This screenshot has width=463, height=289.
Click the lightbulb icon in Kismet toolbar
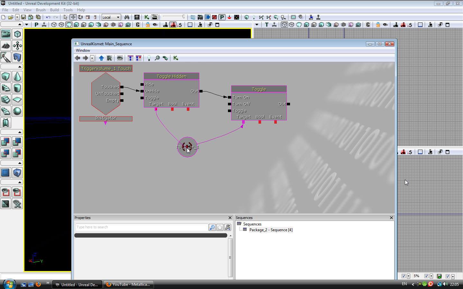(x=149, y=58)
